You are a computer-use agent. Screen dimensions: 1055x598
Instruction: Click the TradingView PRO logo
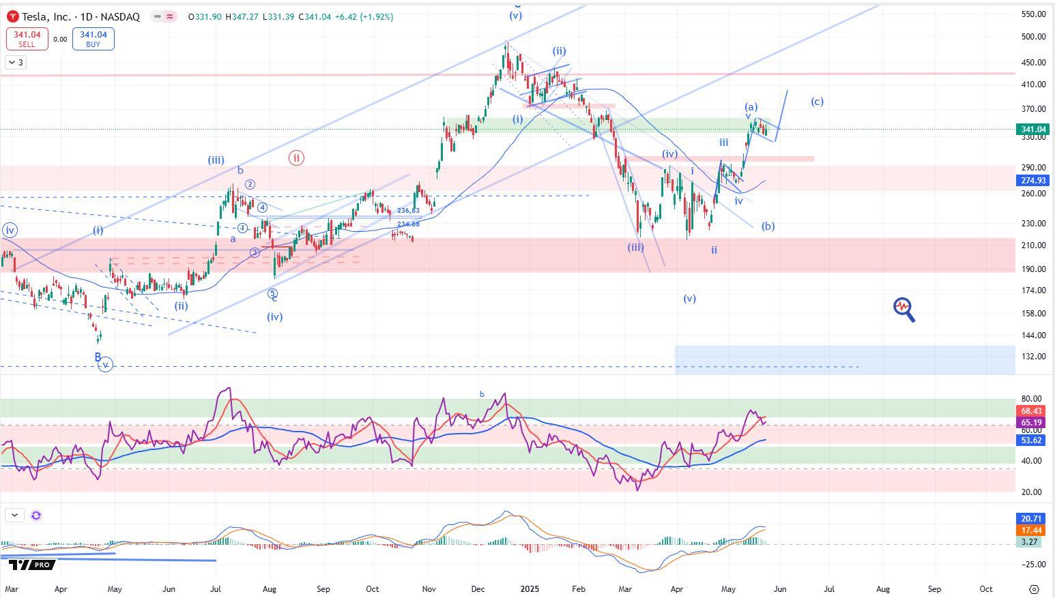[31, 565]
